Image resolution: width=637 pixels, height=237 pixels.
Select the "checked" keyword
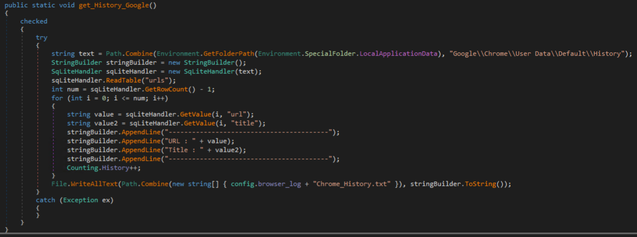click(34, 21)
